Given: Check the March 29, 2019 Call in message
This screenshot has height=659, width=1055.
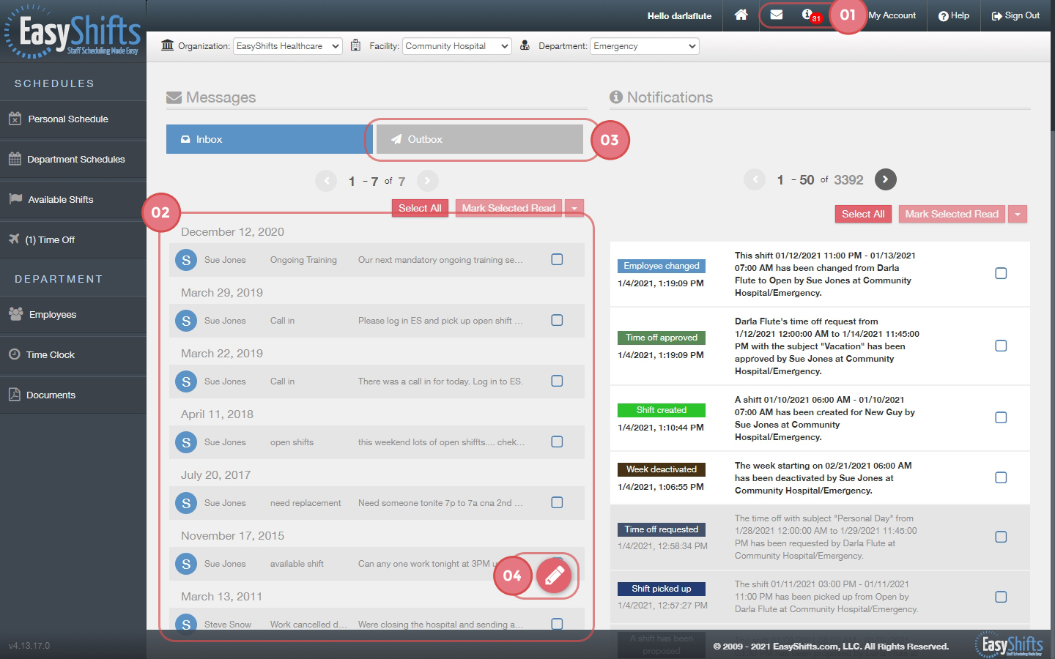Looking at the screenshot, I should tap(557, 320).
